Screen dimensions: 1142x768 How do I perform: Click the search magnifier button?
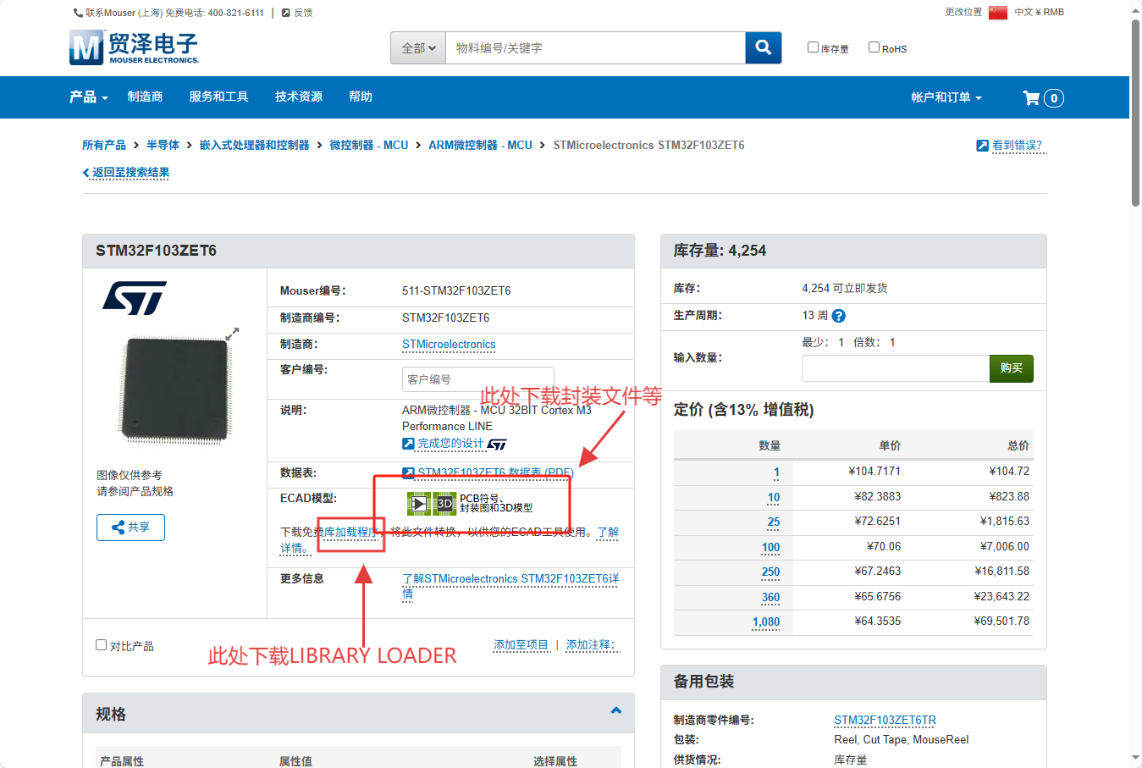764,47
